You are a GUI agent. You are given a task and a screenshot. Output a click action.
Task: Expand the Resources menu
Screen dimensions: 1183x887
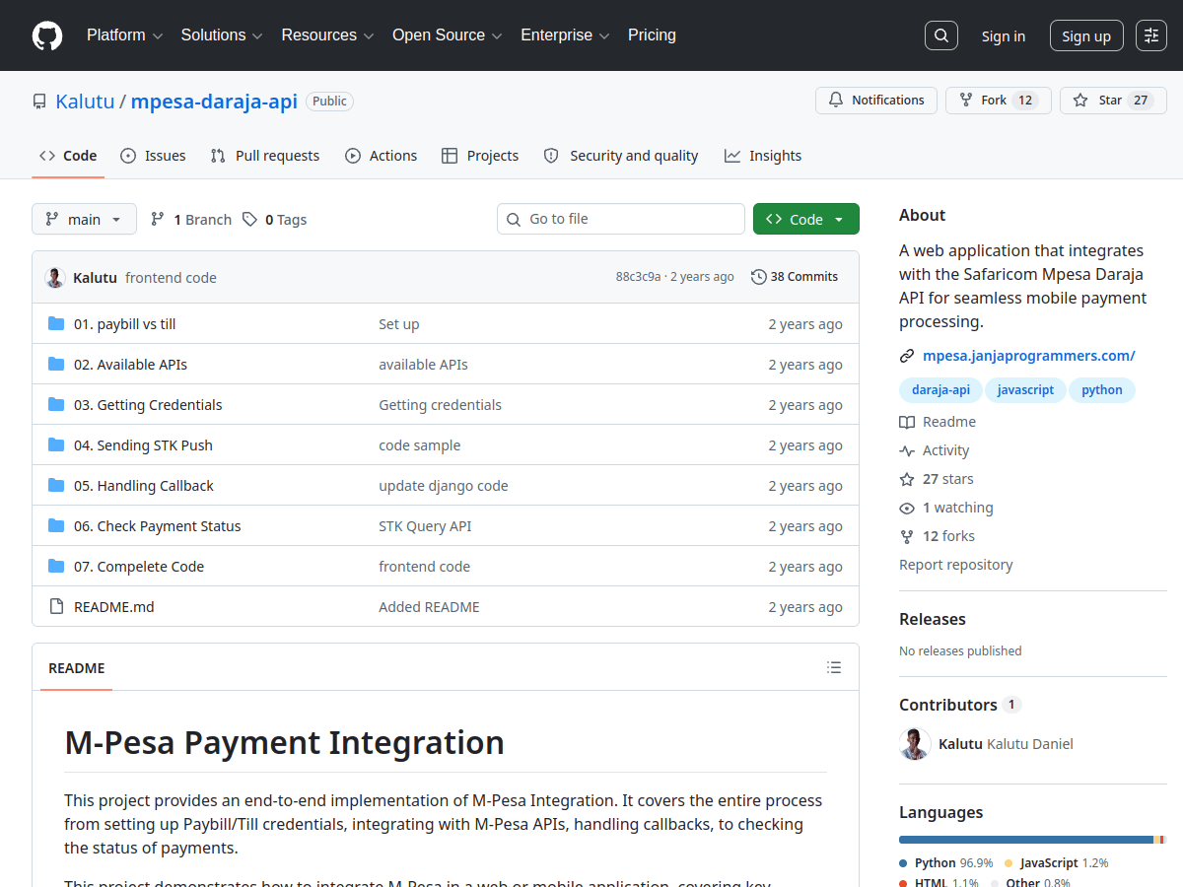pos(327,35)
